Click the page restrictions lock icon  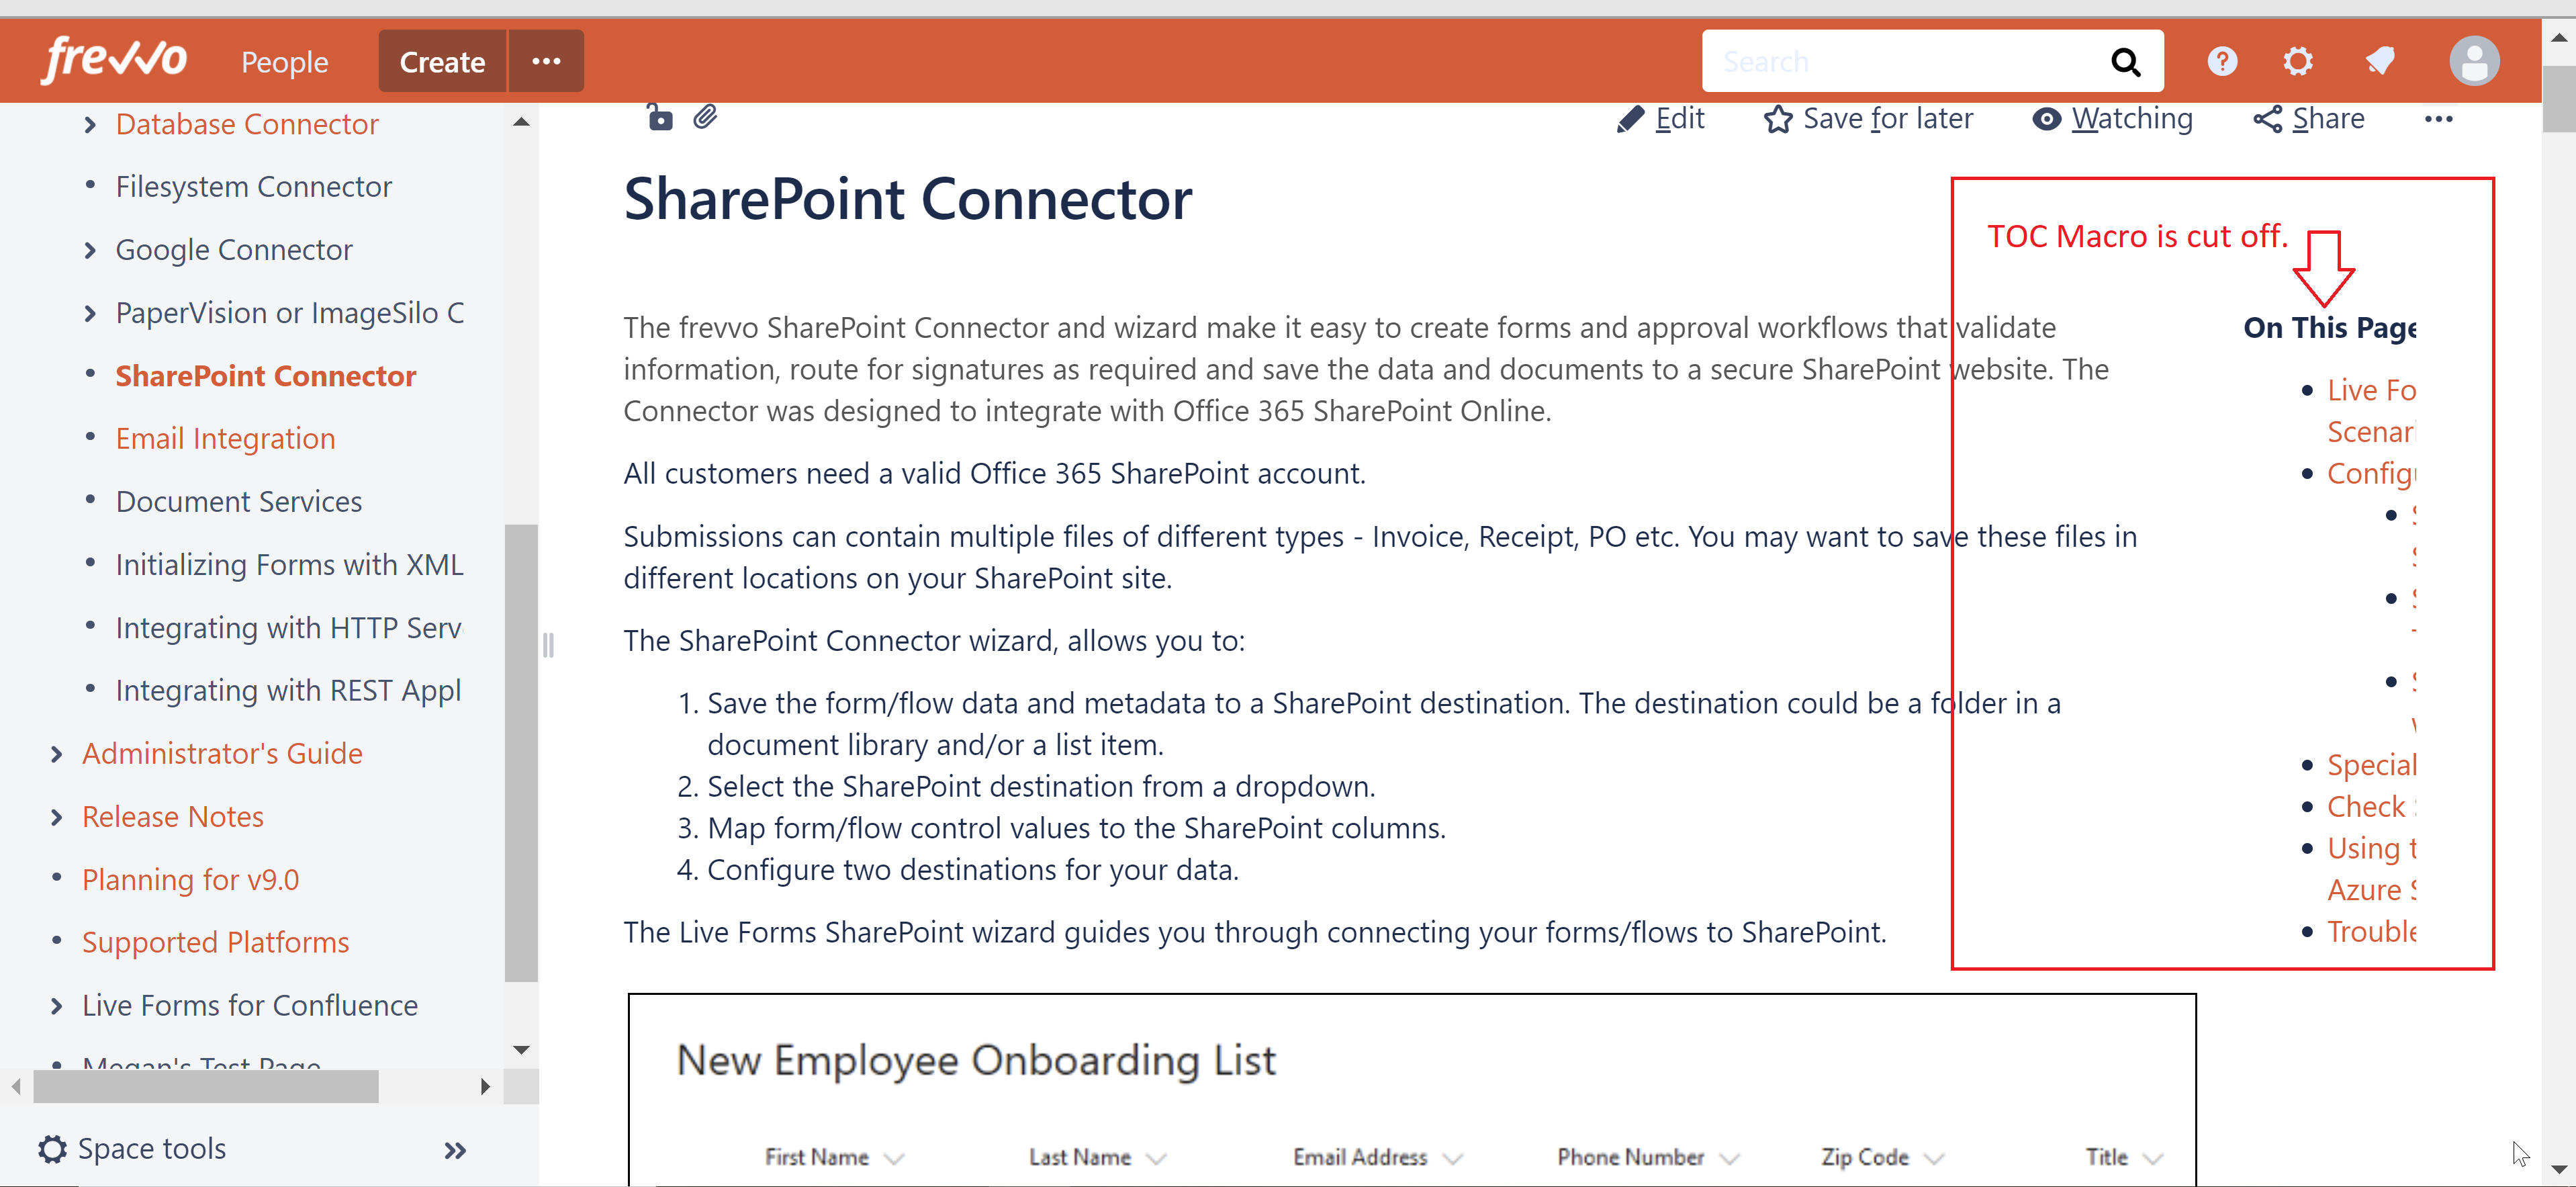pyautogui.click(x=660, y=118)
